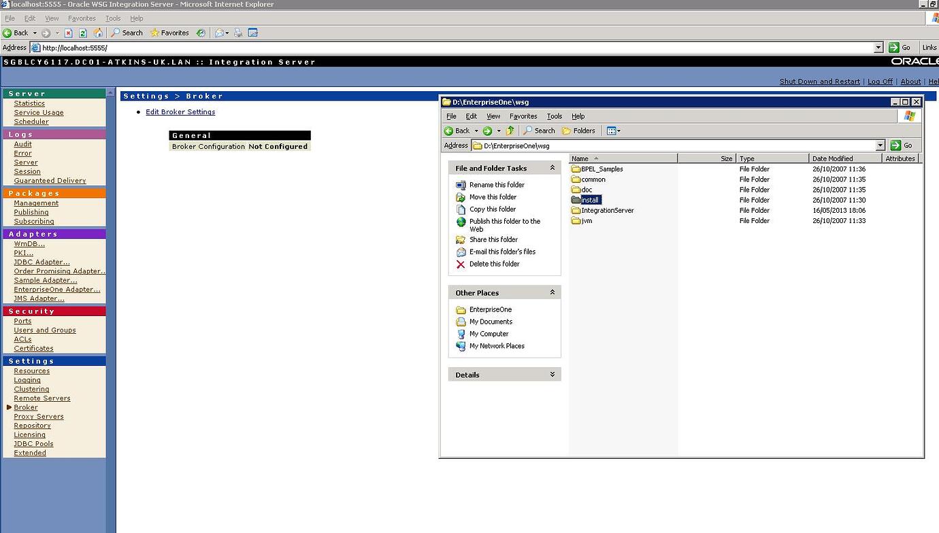The width and height of the screenshot is (939, 533).
Task: Collapse Other Places panel
Action: click(x=552, y=292)
